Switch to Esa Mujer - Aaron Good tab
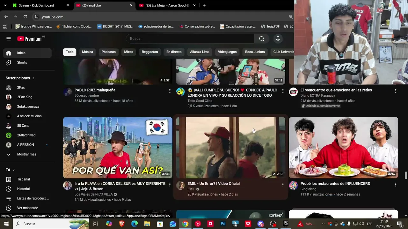This screenshot has width=408, height=229. [x=167, y=5]
